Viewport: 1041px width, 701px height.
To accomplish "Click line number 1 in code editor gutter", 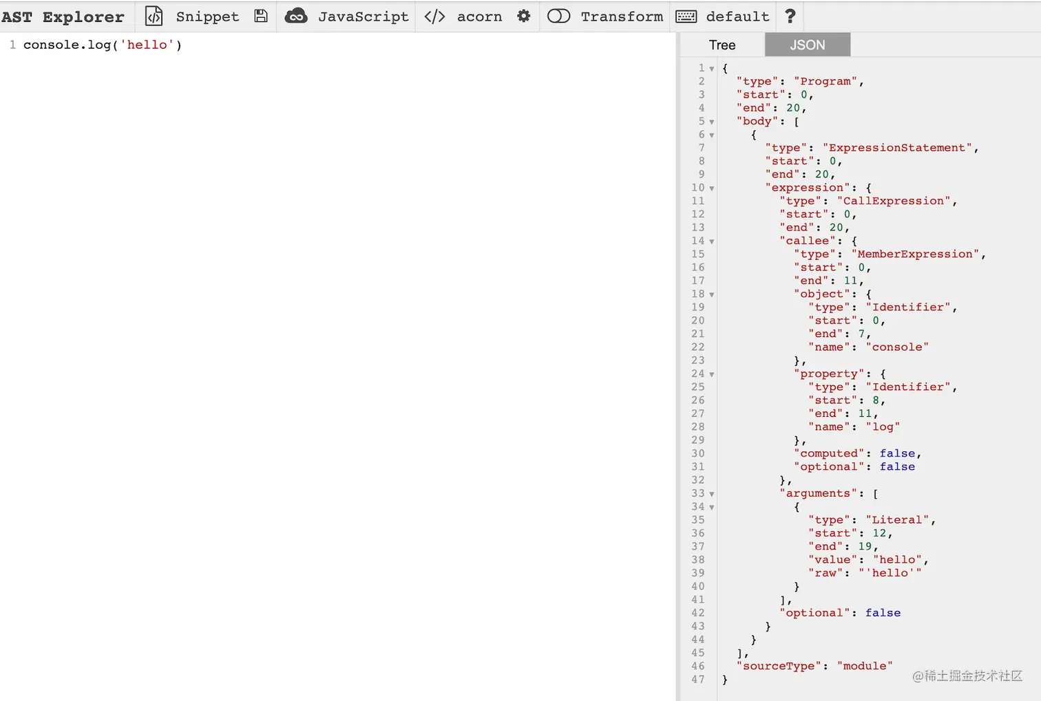I will [12, 45].
